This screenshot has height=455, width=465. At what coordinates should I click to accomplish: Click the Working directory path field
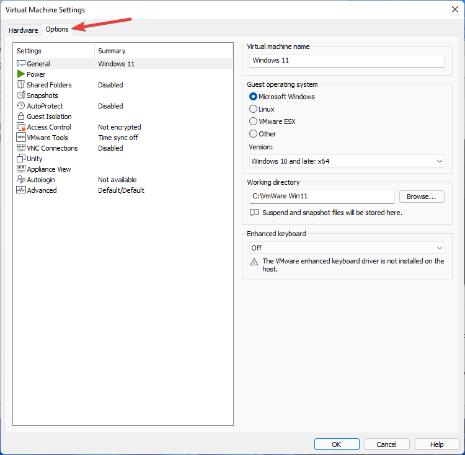pos(322,197)
